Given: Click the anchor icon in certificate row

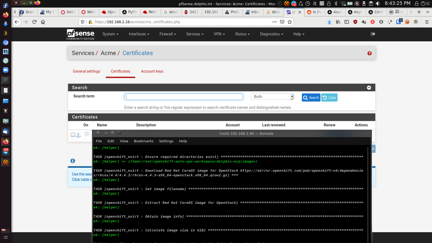Looking at the screenshot, I should tap(78, 135).
